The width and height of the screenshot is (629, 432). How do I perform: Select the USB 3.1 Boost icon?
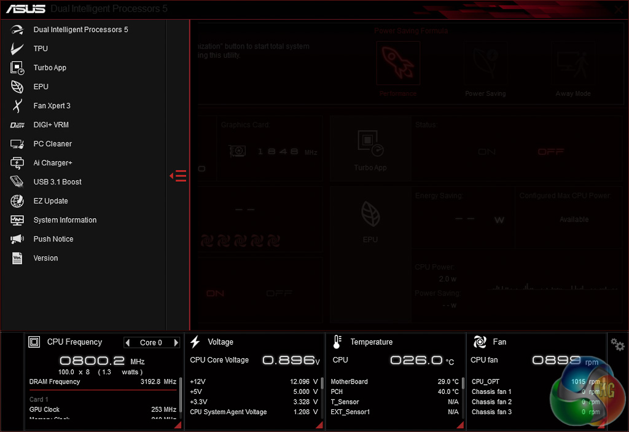(17, 182)
